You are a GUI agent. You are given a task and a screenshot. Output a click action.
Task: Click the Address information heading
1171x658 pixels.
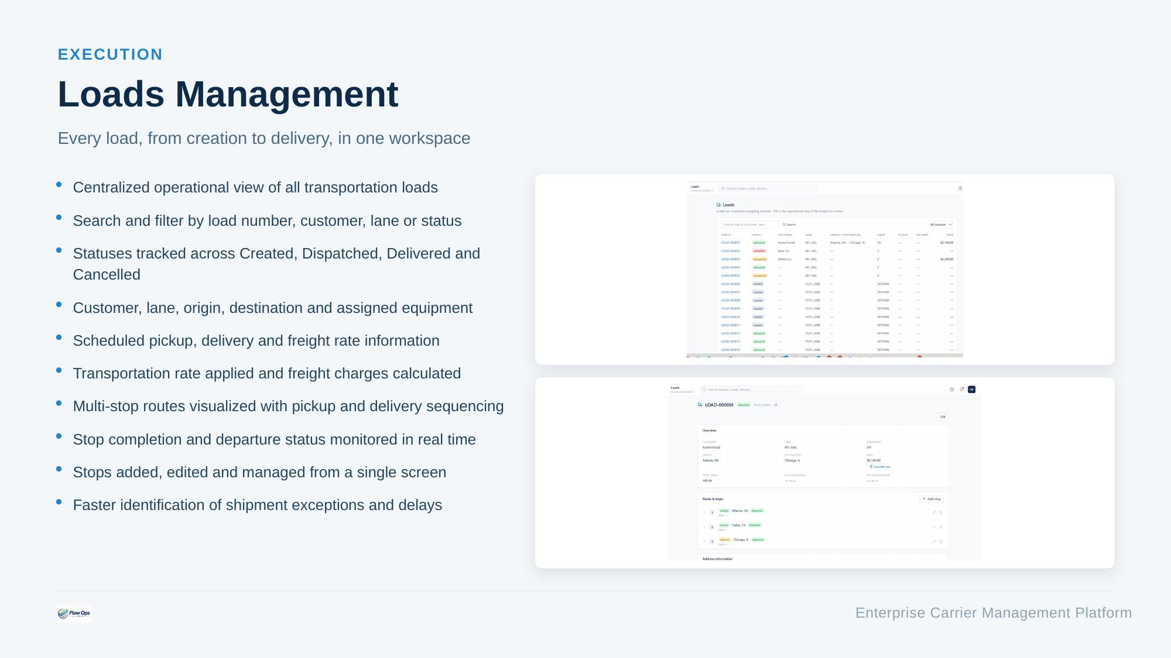[717, 559]
